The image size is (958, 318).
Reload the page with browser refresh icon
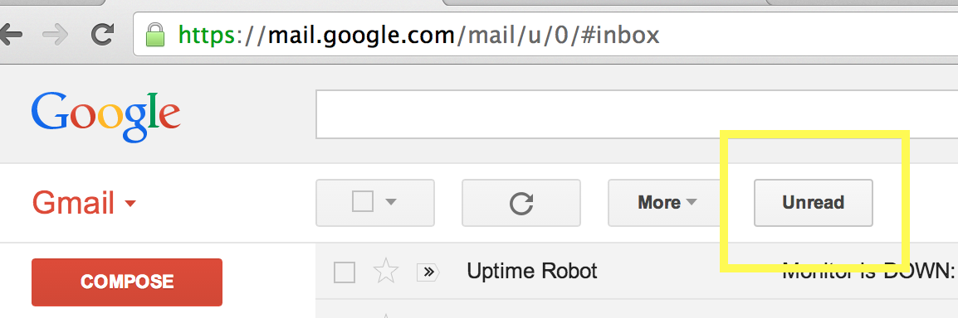[102, 35]
